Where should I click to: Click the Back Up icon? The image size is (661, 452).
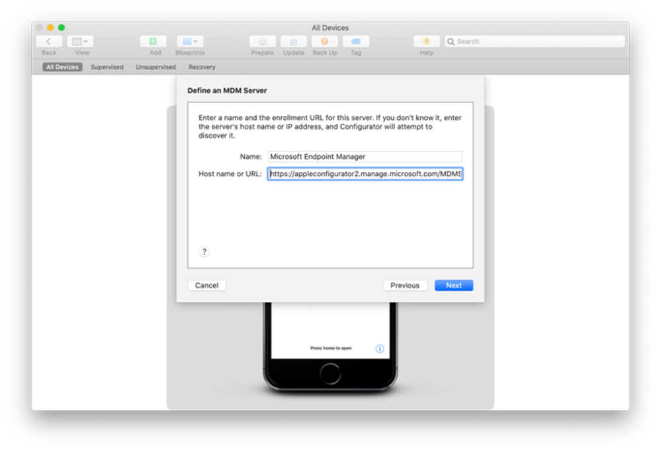[324, 41]
